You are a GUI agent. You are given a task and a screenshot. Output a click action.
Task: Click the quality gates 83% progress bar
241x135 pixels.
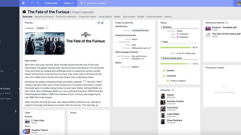click(x=176, y=64)
